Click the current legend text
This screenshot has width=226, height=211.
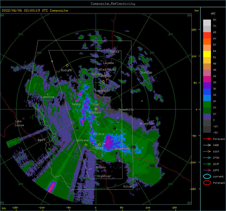coord(218,176)
